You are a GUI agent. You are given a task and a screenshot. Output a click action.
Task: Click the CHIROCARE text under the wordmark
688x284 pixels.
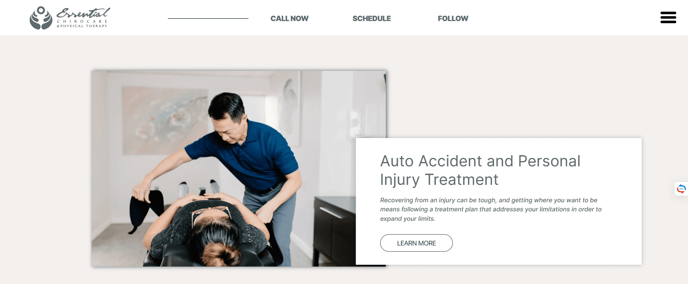point(82,21)
